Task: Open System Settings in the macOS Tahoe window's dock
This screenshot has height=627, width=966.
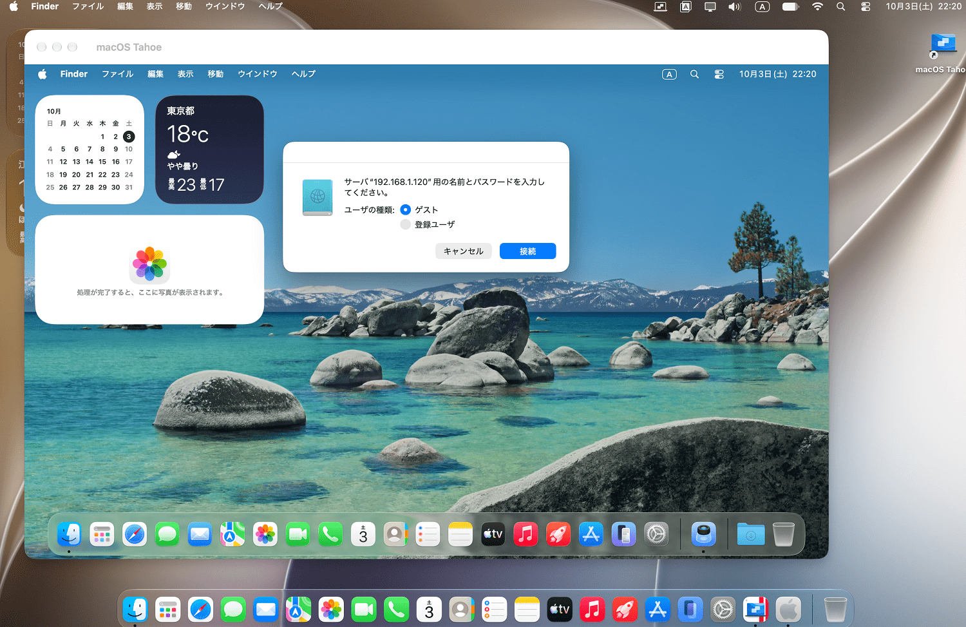Action: coord(656,534)
